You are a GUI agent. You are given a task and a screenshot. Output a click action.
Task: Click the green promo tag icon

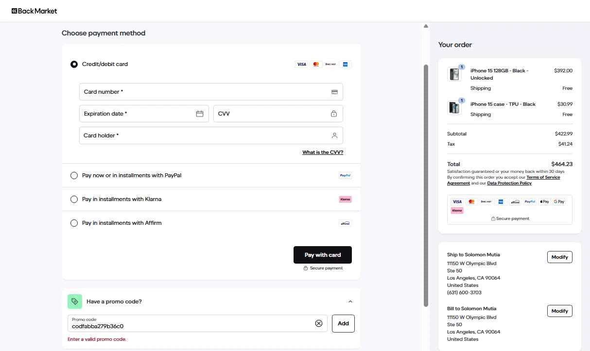click(x=75, y=301)
